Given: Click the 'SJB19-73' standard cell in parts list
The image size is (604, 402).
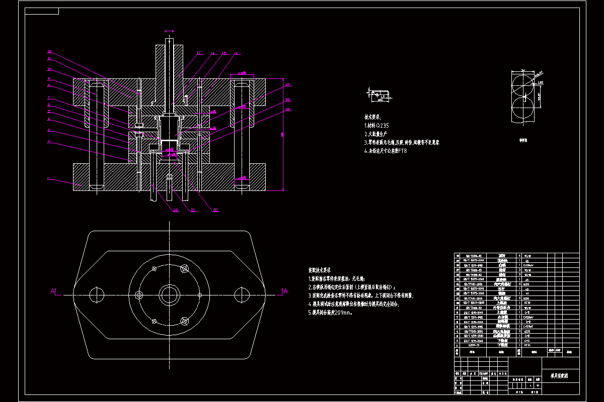Looking at the screenshot, I should [473, 345].
